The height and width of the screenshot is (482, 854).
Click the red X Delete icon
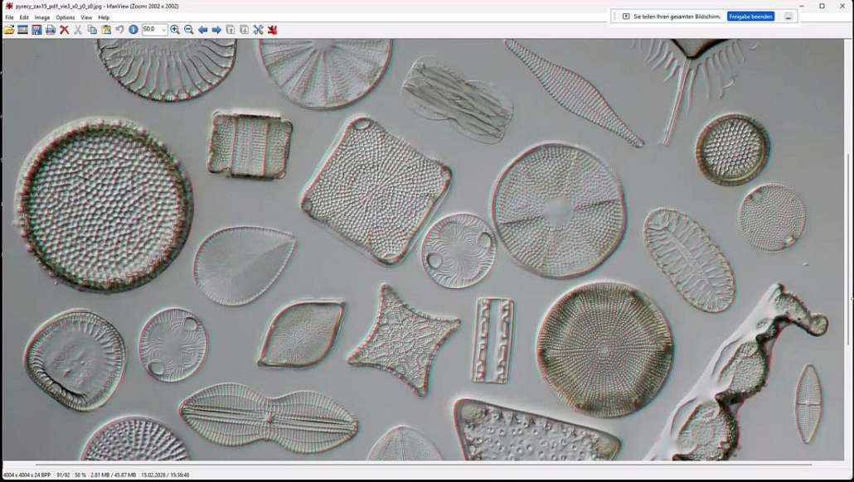[x=64, y=30]
